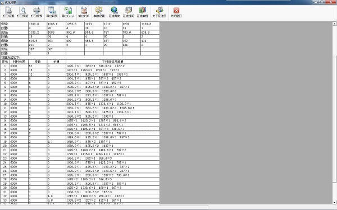Open parameter settings (参数设置)
337x210 pixels.
click(99, 12)
